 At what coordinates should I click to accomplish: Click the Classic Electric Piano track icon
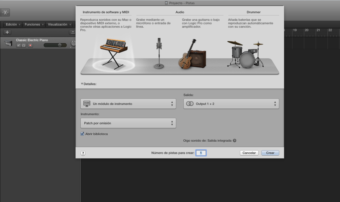8,43
